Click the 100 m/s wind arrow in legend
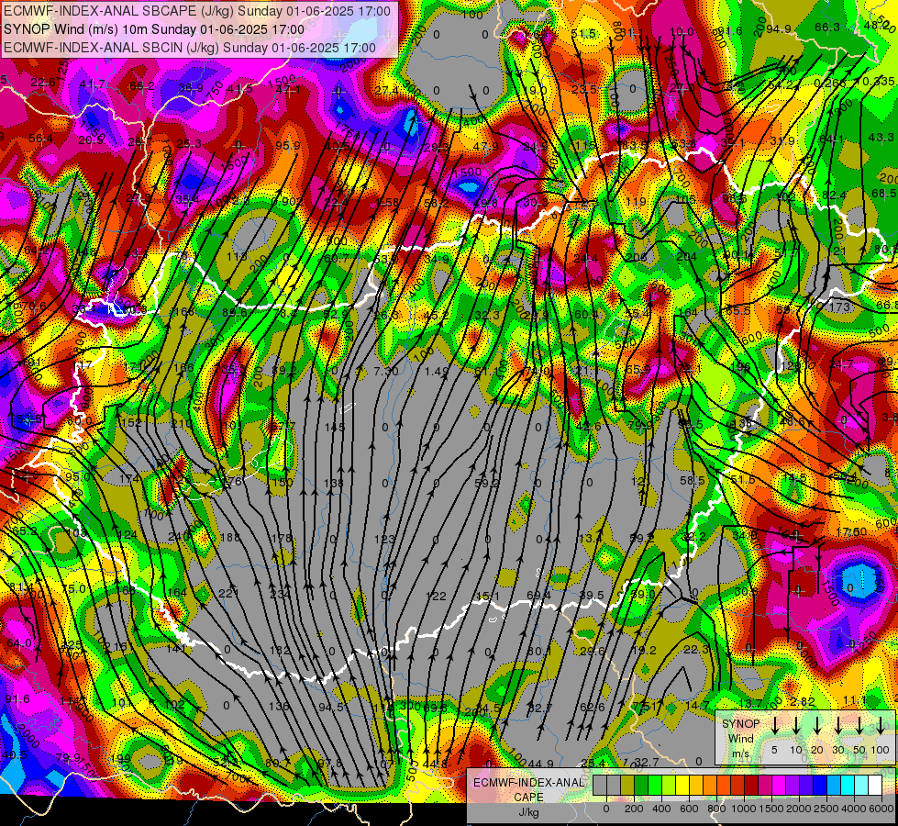 point(881,726)
